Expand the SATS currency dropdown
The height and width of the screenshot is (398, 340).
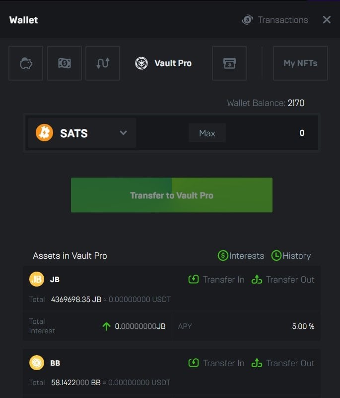click(124, 133)
